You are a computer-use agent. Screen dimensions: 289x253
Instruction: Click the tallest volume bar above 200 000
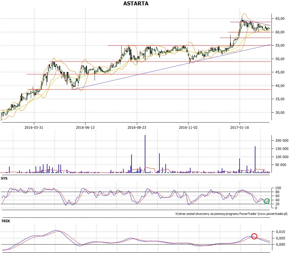point(145,154)
